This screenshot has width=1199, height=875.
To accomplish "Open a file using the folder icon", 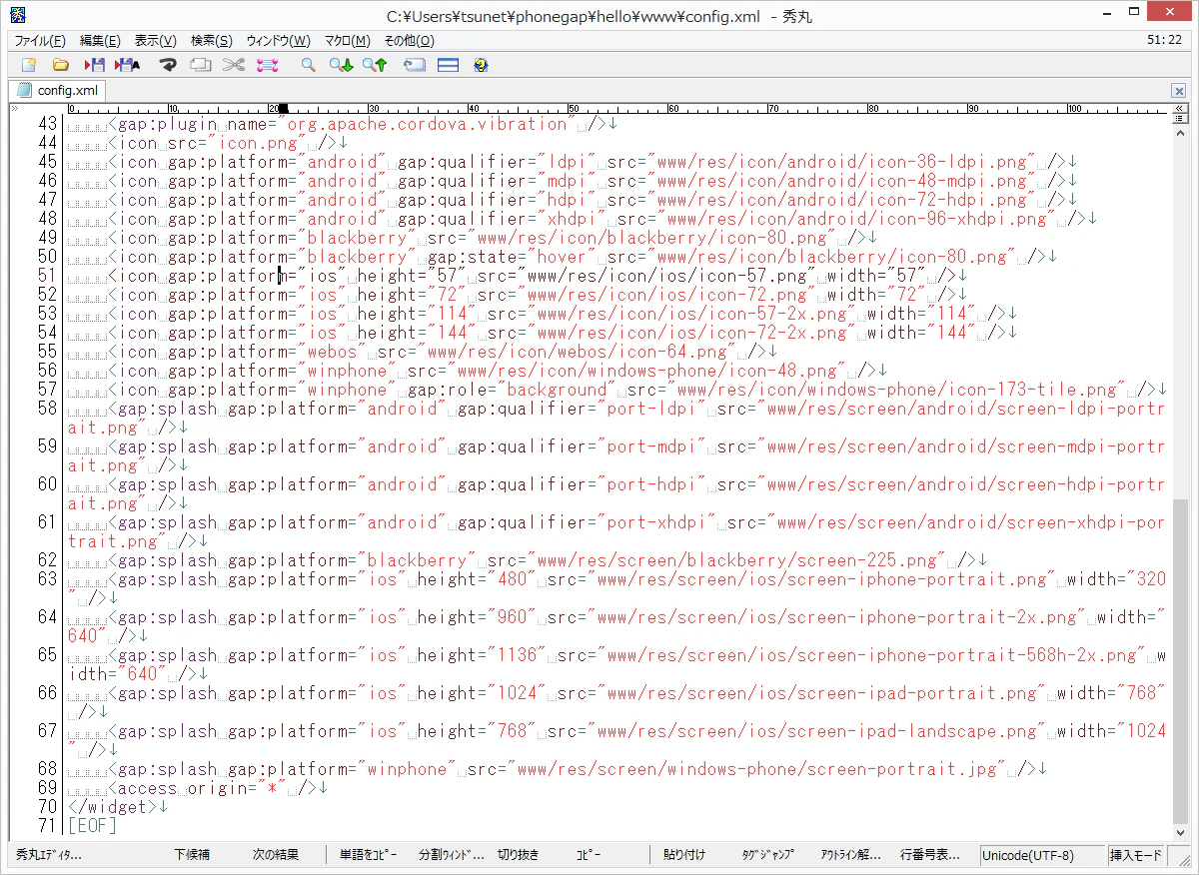I will (x=61, y=65).
